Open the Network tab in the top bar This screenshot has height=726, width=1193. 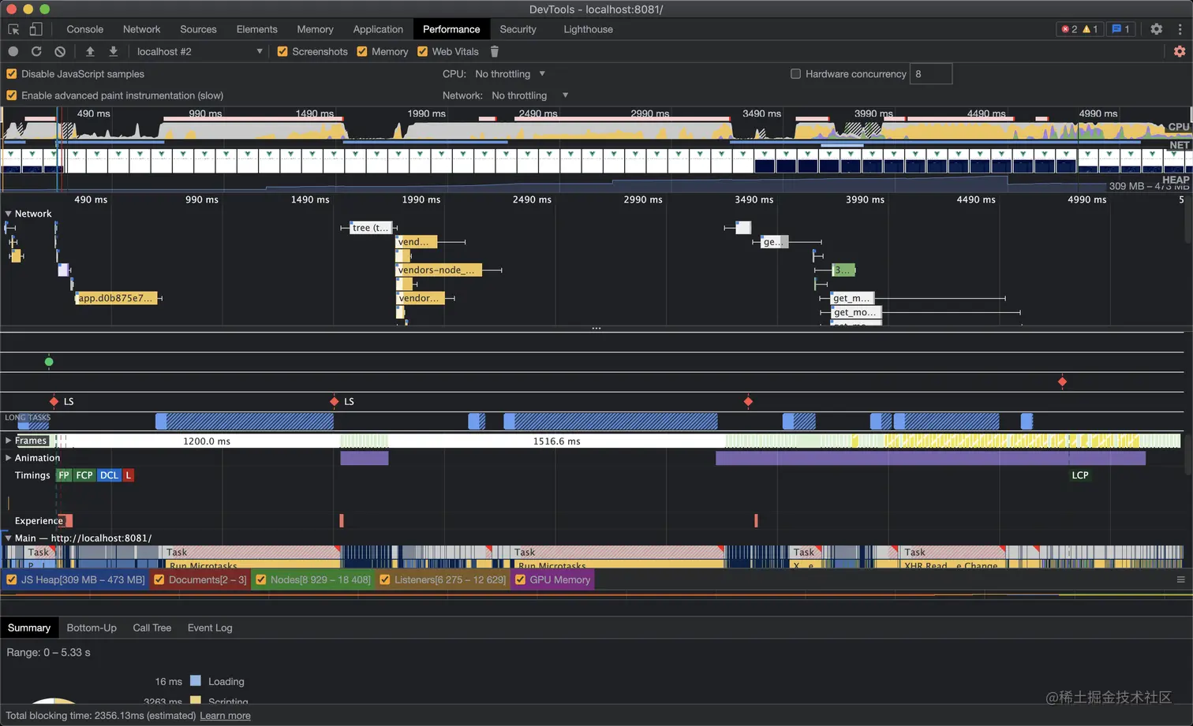tap(142, 29)
